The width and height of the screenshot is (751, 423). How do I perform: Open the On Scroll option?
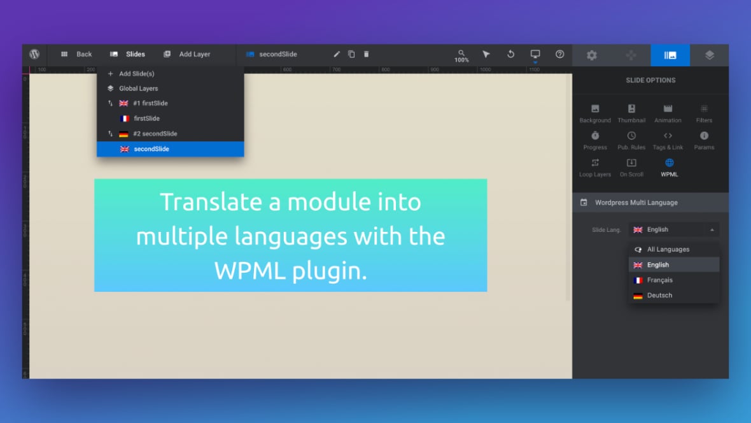[631, 168]
